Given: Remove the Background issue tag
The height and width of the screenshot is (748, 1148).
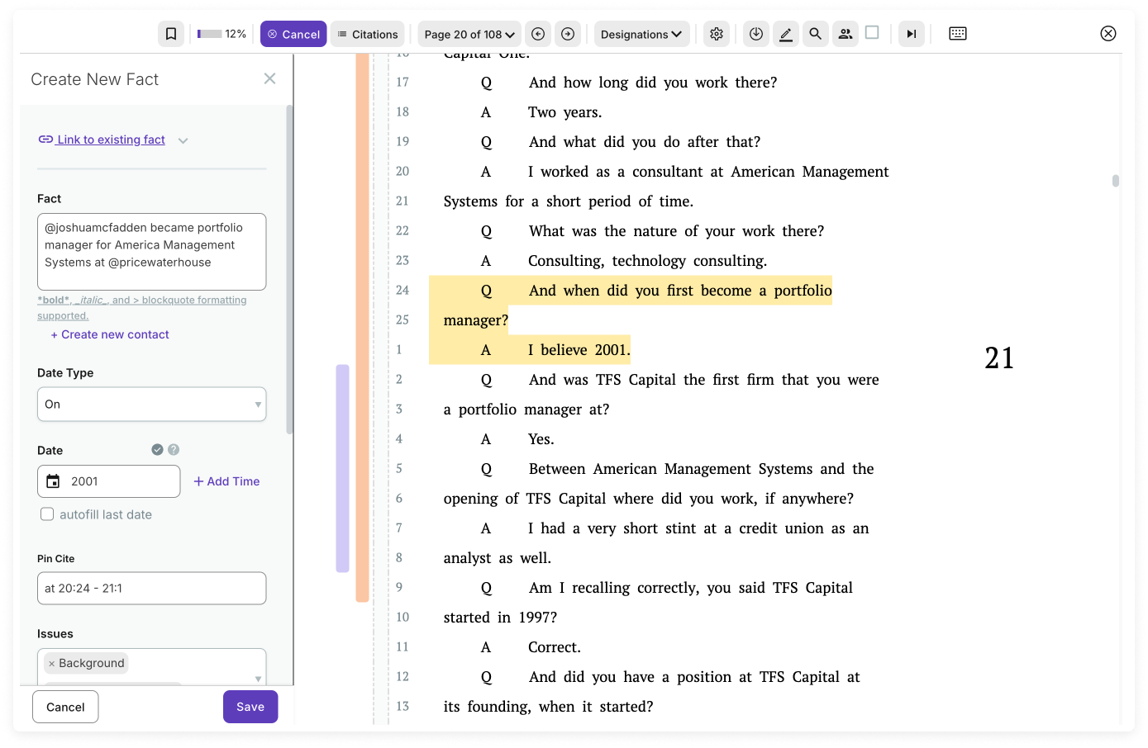Looking at the screenshot, I should pos(53,662).
